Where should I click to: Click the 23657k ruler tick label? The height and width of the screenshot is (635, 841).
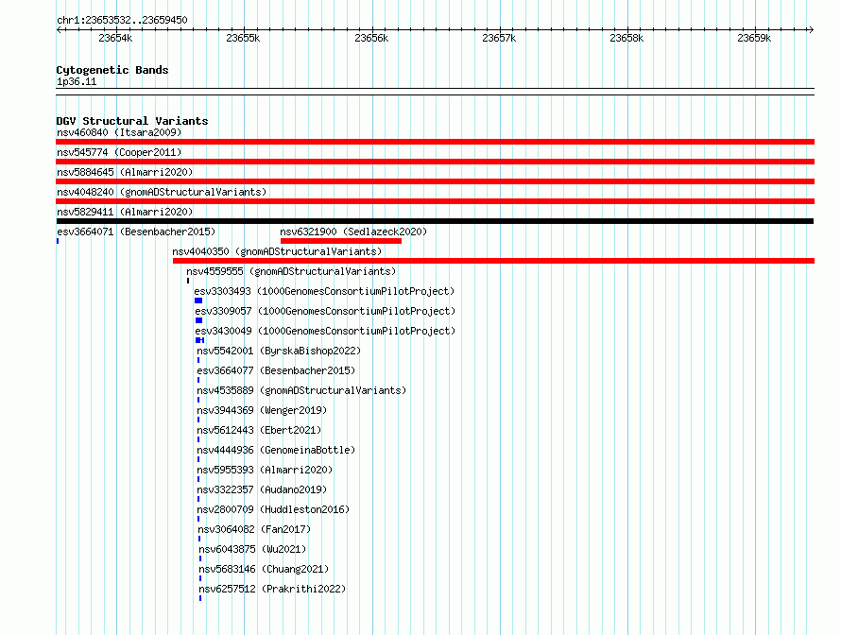point(499,38)
